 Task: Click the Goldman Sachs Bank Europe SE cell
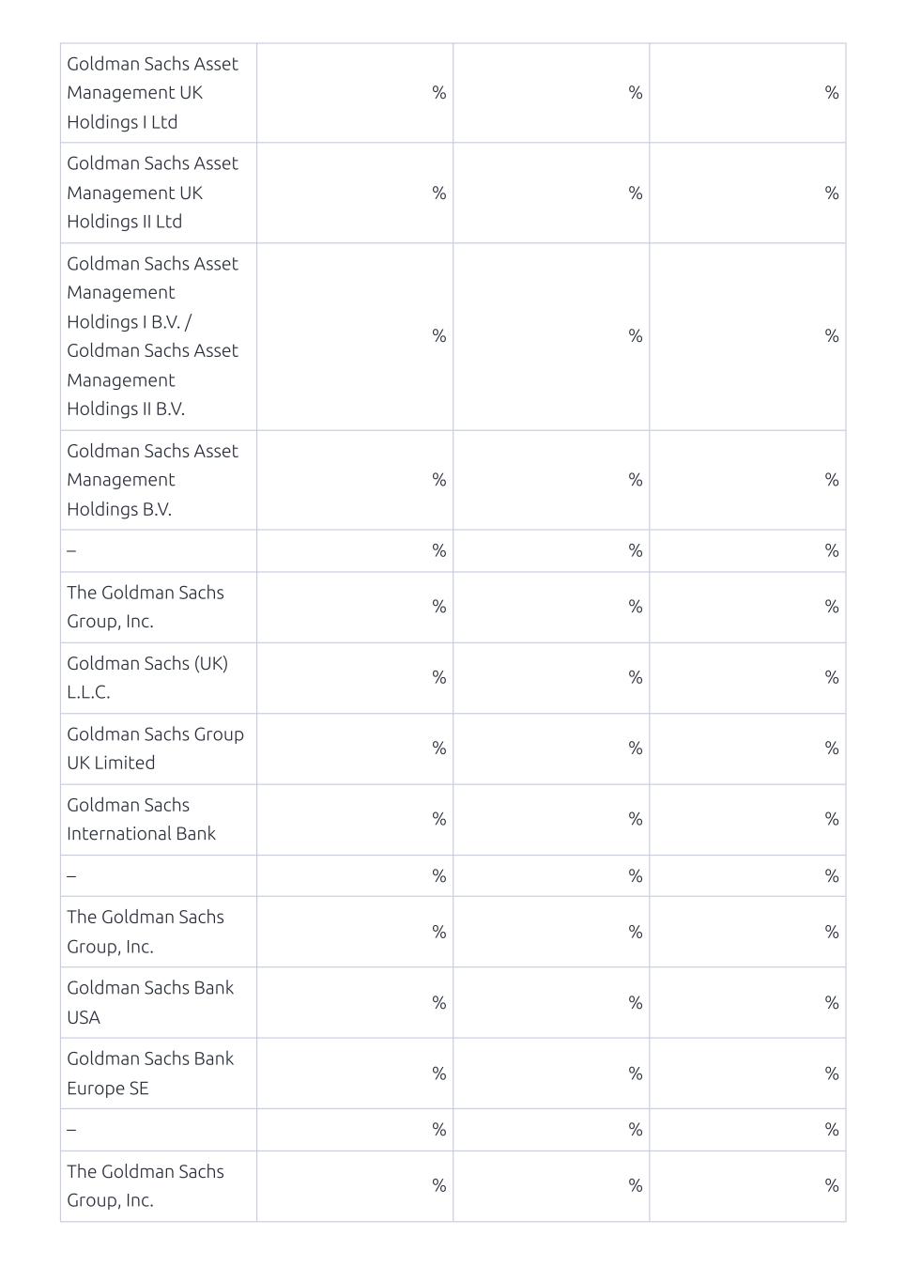pos(158,1073)
